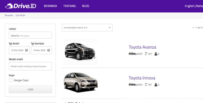This screenshot has width=203, height=103.
Task: Click the Dengan Sopir label text
Action: (x=21, y=80)
